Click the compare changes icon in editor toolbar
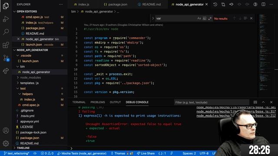This screenshot has width=278, height=156. click(223, 4)
